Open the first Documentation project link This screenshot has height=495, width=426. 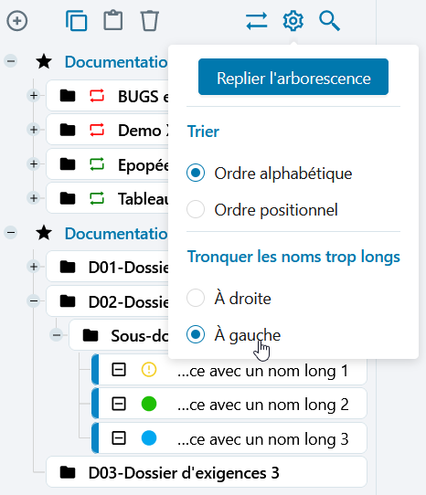tap(116, 62)
